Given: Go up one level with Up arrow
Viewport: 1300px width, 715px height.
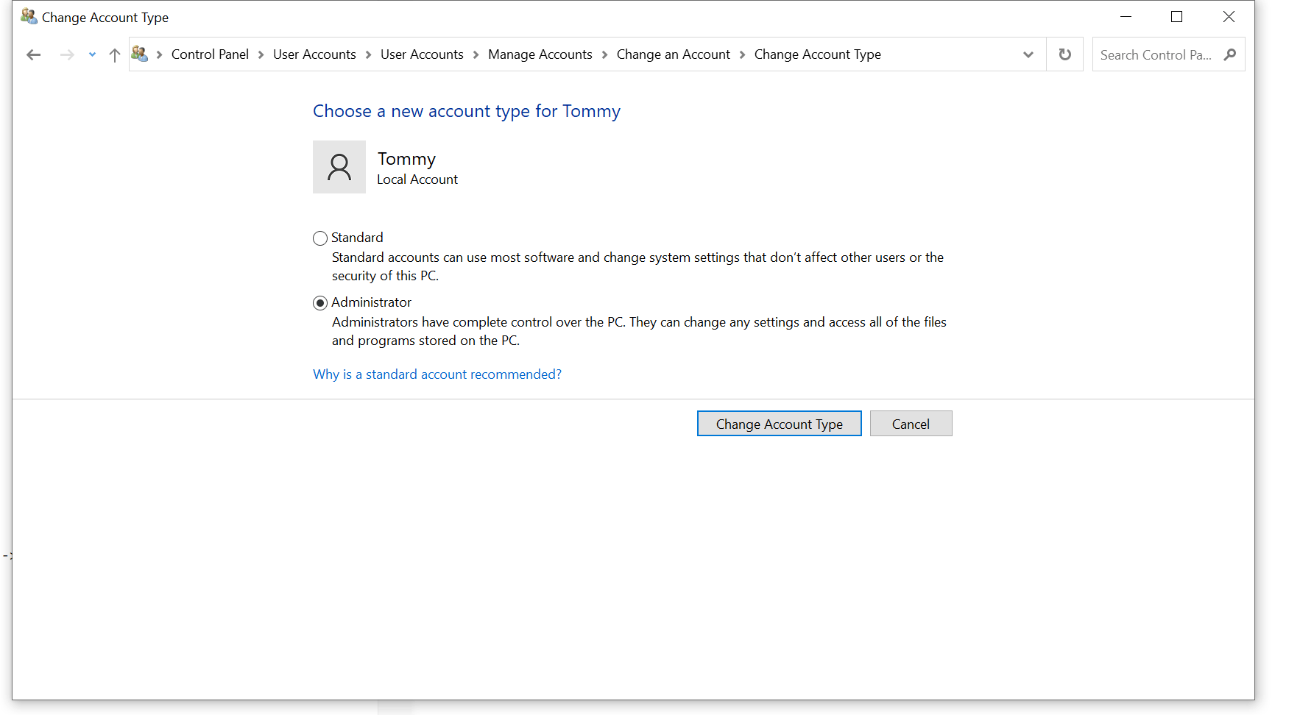Looking at the screenshot, I should (115, 54).
